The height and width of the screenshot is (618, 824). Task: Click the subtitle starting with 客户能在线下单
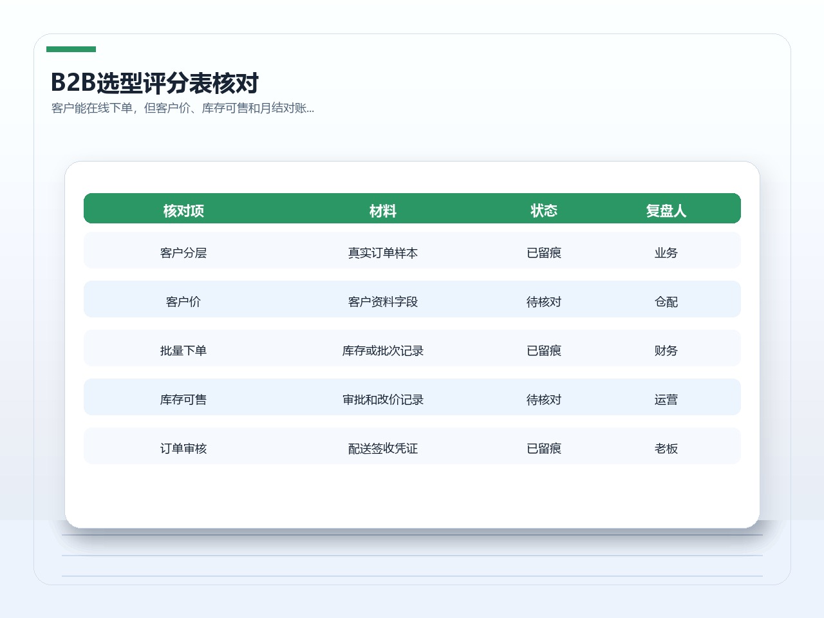183,108
